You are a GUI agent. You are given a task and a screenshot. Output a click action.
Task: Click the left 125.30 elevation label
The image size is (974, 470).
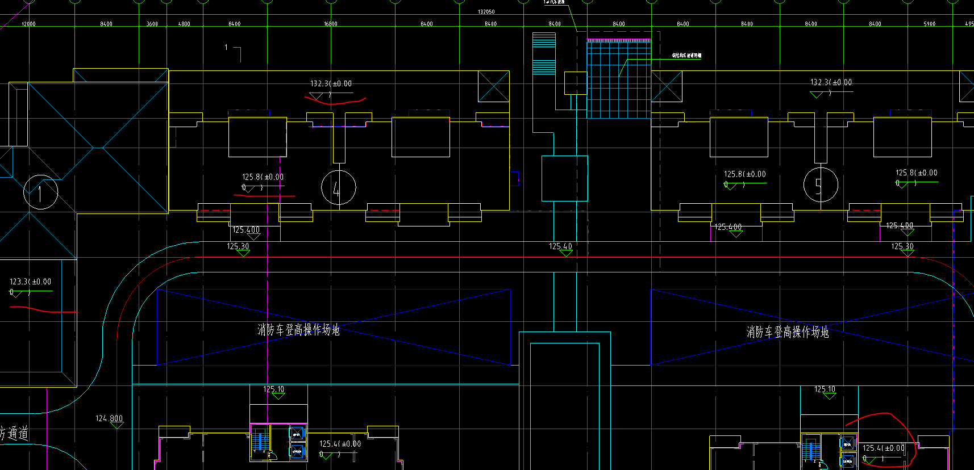point(238,246)
